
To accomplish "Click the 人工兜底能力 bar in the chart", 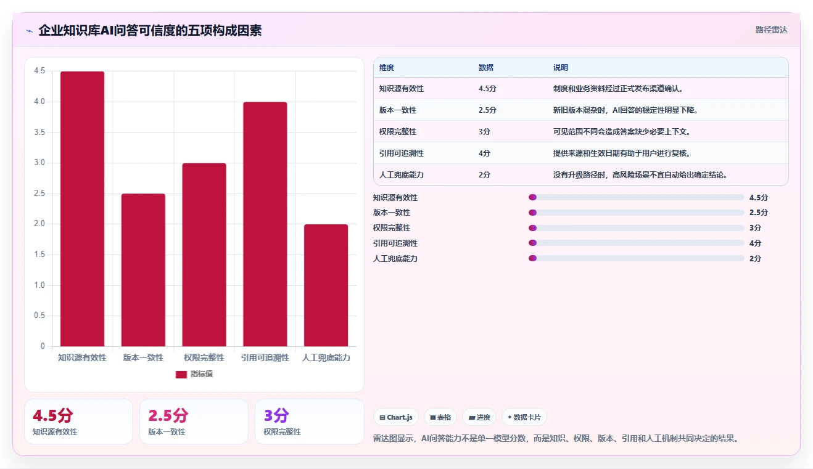I will pos(326,285).
